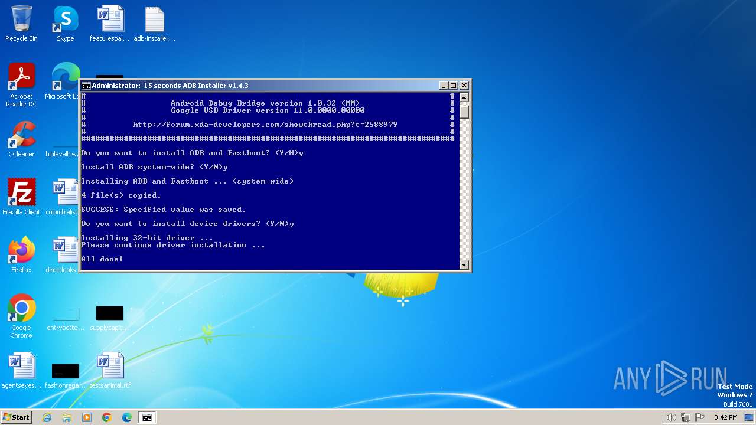The image size is (756, 425).
Task: Open Chrome from the taskbar
Action: pyautogui.click(x=107, y=417)
